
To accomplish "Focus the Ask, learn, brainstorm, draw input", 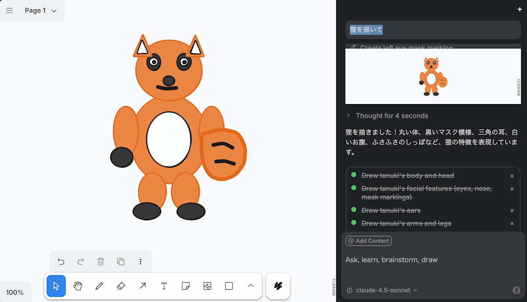I will [x=433, y=260].
